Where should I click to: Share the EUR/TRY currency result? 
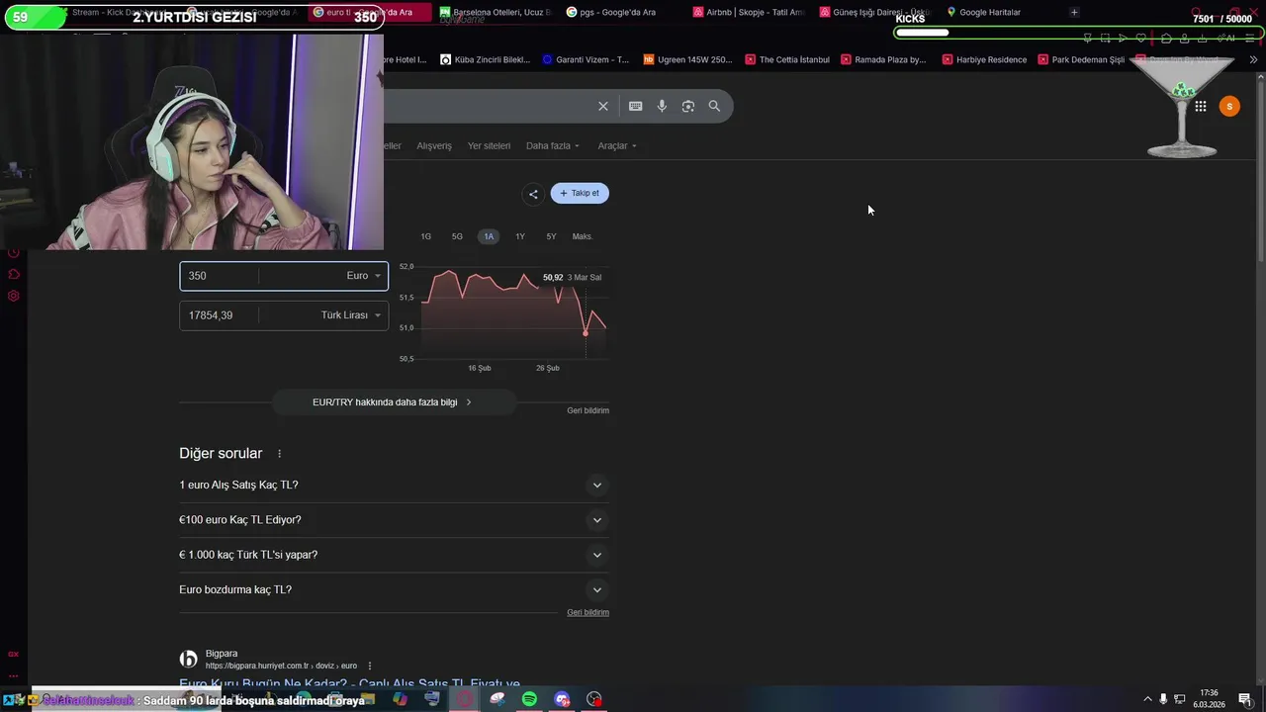[533, 194]
